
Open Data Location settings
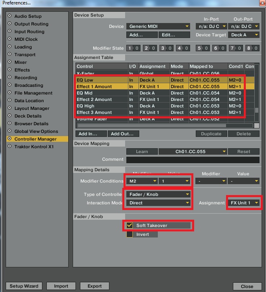(29, 101)
